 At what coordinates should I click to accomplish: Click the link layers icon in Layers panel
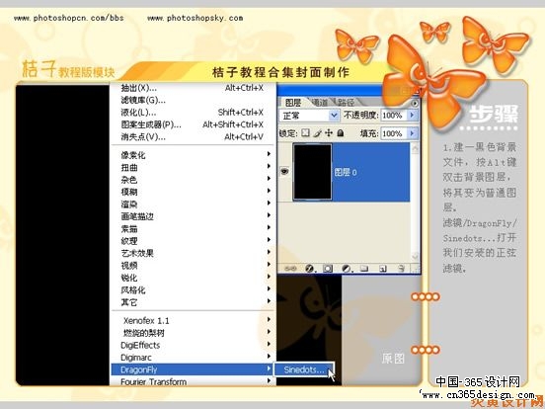tap(290, 268)
